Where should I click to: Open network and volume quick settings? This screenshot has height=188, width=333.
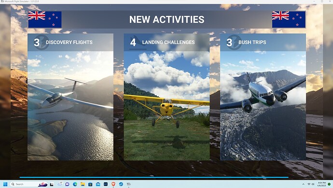(311, 184)
